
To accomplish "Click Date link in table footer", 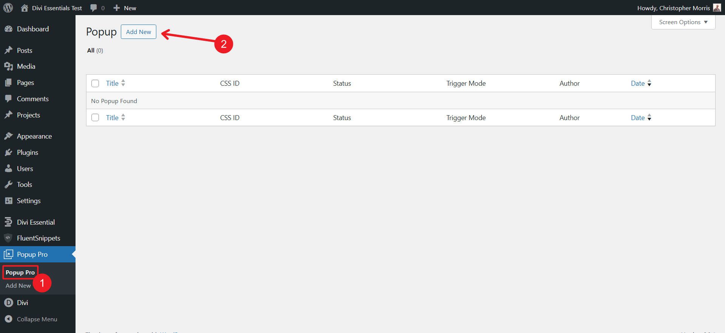I will click(x=638, y=118).
